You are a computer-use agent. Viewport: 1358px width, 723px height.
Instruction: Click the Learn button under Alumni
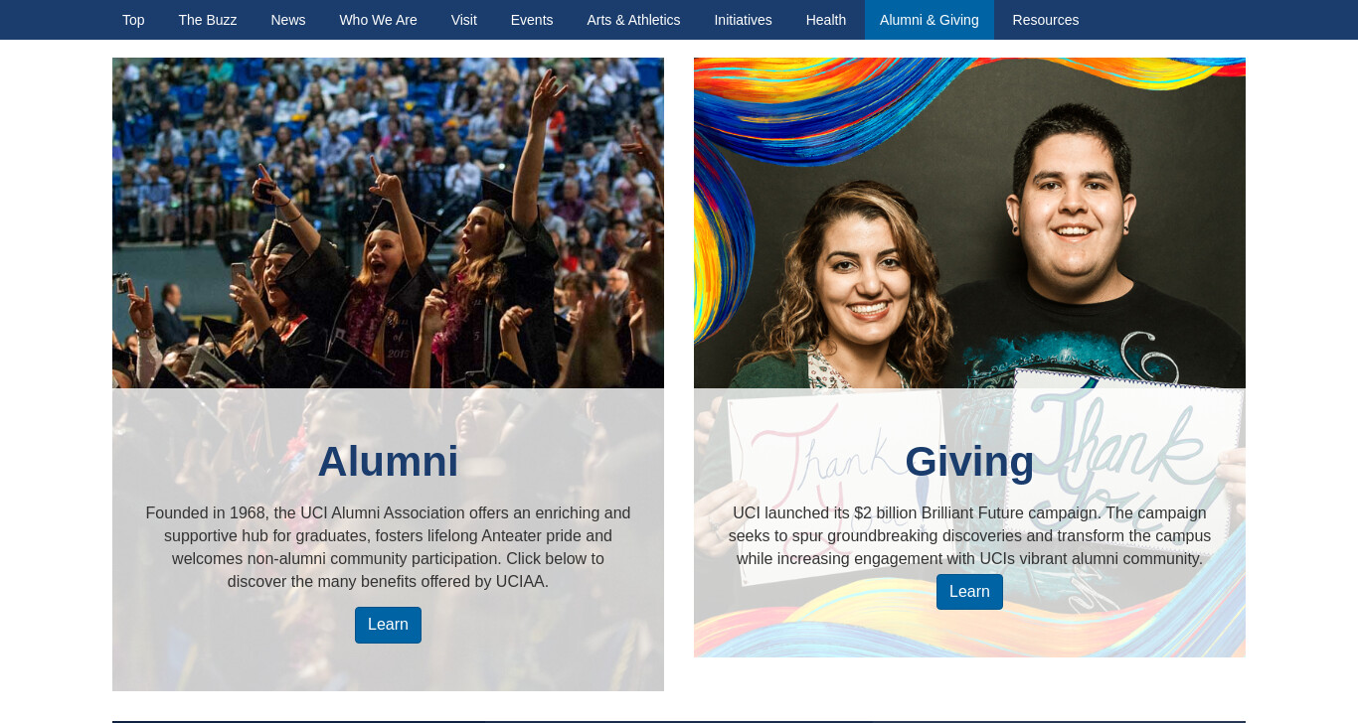[388, 625]
